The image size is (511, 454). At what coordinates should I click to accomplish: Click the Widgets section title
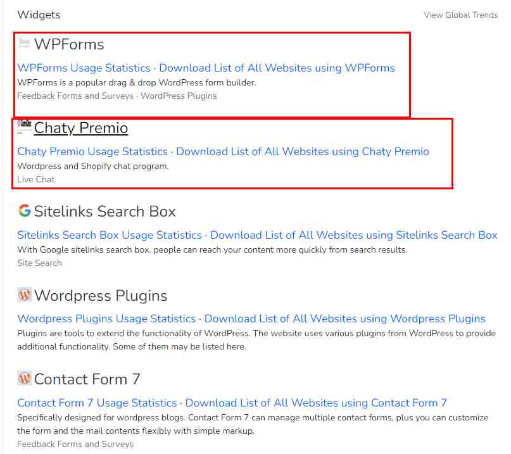point(39,15)
